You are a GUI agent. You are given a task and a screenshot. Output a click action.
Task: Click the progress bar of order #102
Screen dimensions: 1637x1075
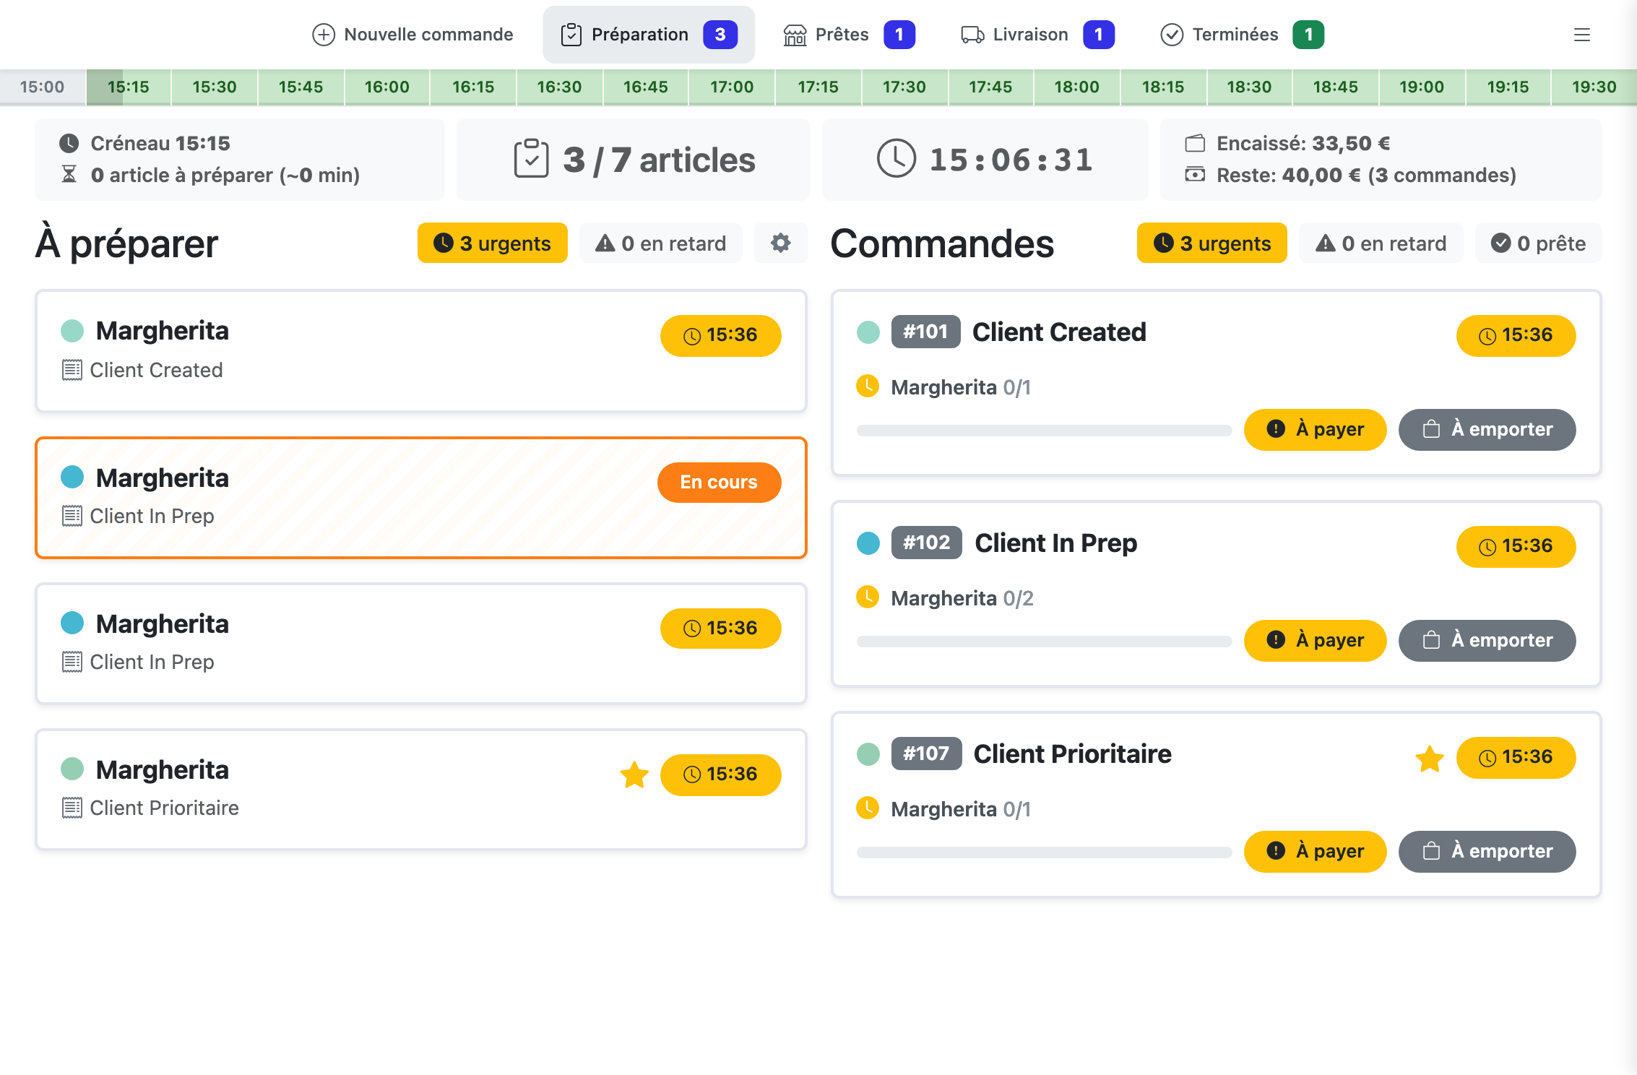tap(1044, 642)
